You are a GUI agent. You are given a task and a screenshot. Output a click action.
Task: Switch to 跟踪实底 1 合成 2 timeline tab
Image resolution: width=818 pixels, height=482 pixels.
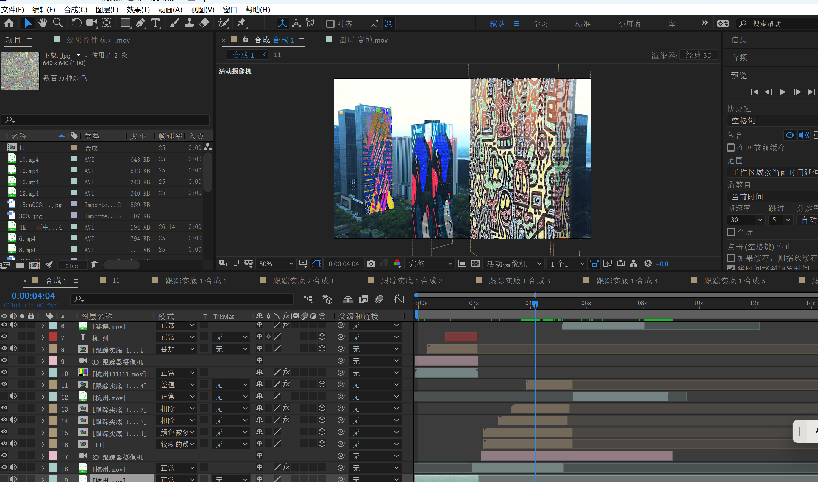411,281
